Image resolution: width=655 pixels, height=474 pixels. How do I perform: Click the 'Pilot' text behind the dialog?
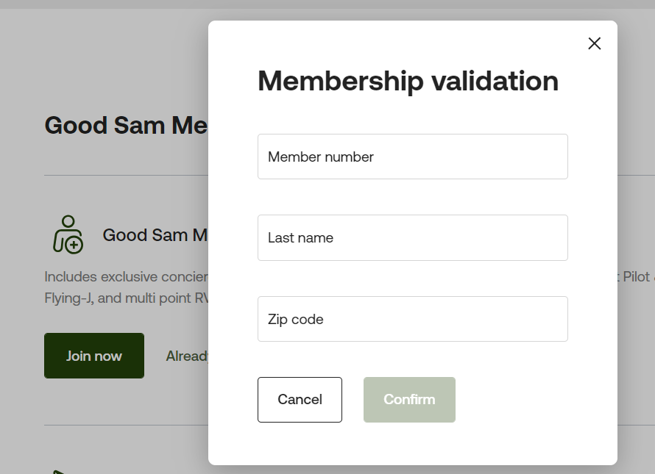636,277
